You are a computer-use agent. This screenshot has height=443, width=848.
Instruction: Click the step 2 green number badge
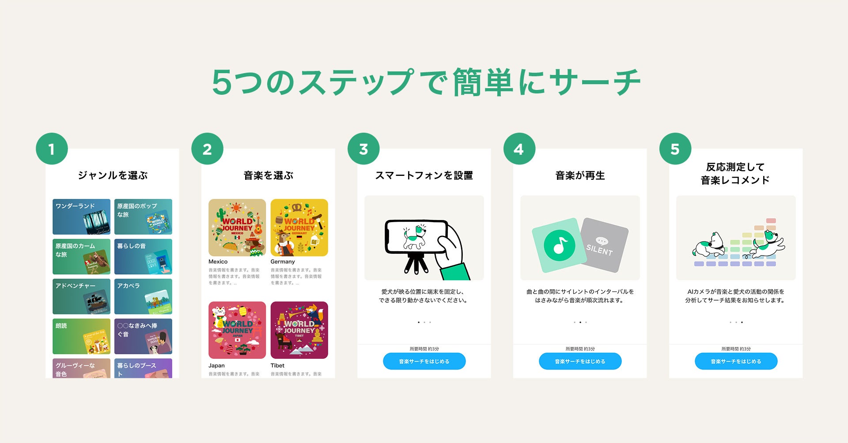coord(207,149)
